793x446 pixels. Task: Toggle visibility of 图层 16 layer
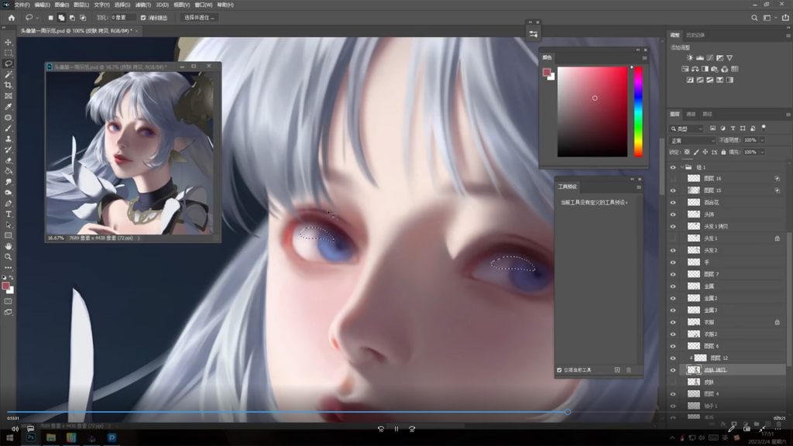pyautogui.click(x=672, y=179)
